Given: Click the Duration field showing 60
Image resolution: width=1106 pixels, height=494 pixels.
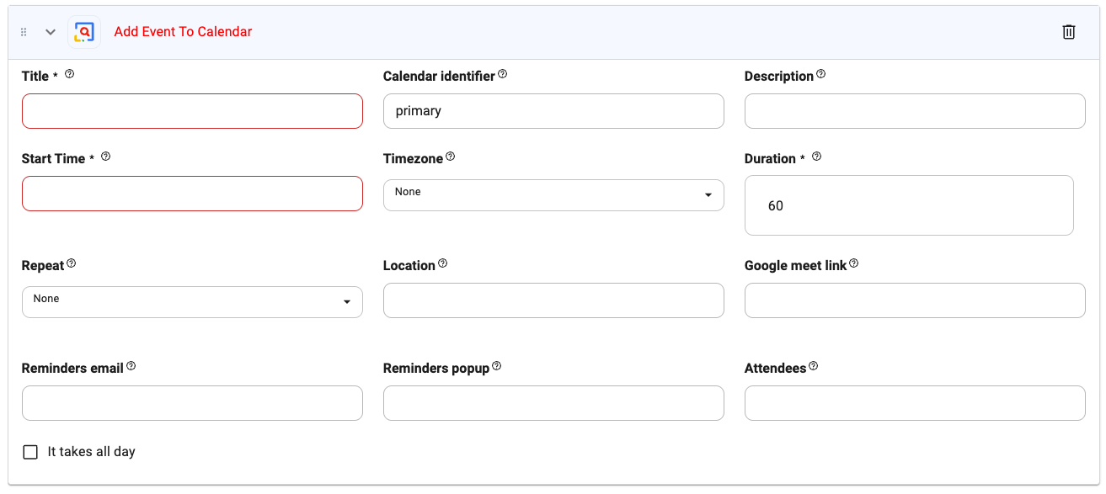Looking at the screenshot, I should point(908,205).
